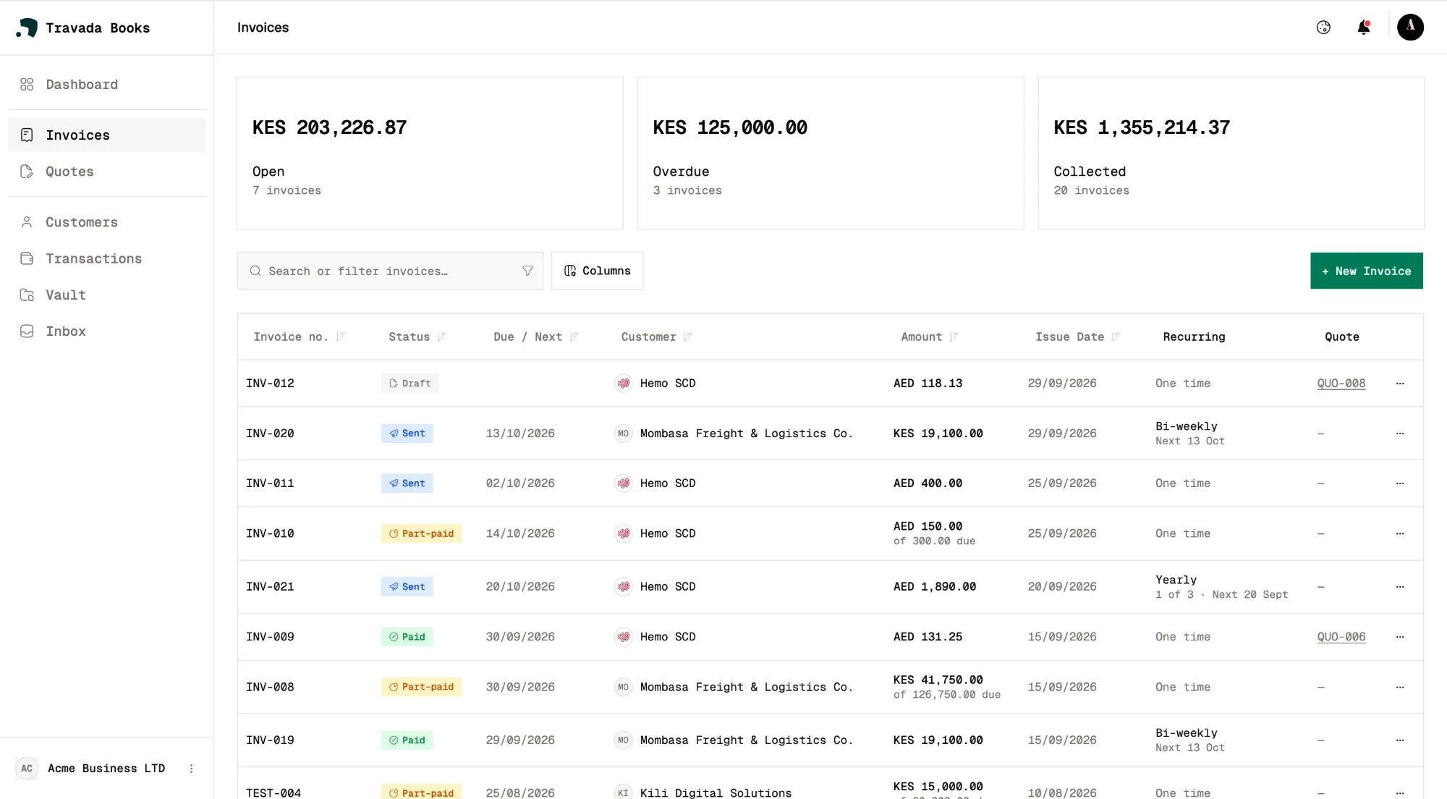Open quote link QUO-008

(x=1341, y=384)
